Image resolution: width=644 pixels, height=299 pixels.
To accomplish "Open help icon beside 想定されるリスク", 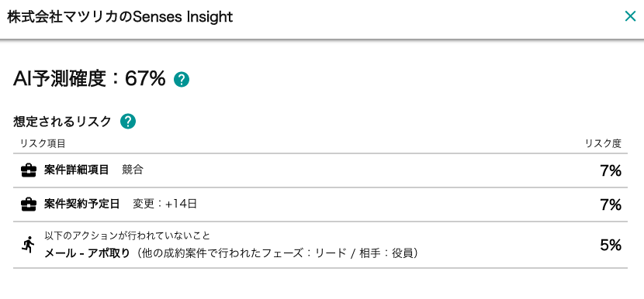I will (128, 122).
